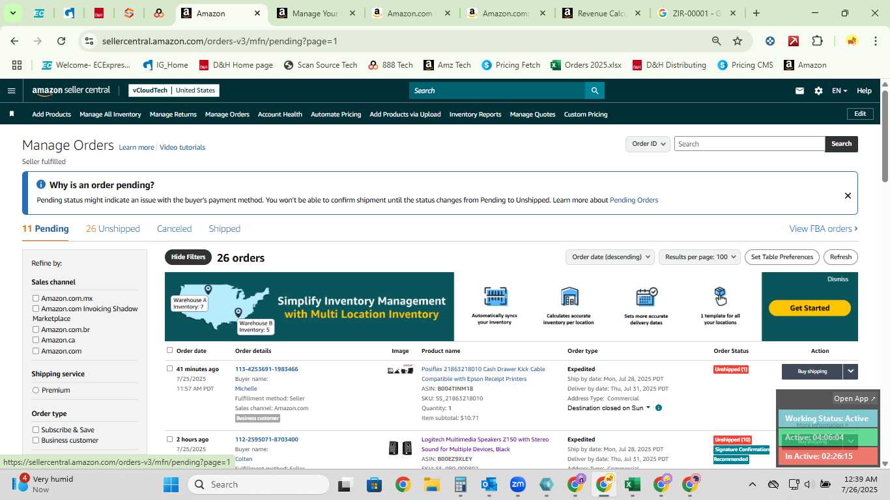Check the Subscribe & Save order type
This screenshot has width=890, height=500.
pyautogui.click(x=36, y=430)
